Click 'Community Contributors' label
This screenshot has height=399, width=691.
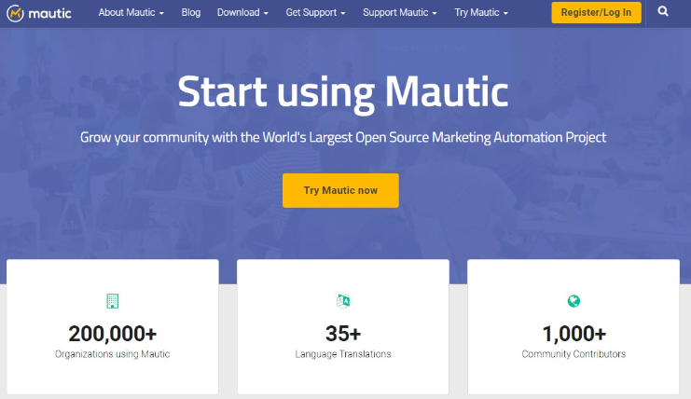point(574,354)
